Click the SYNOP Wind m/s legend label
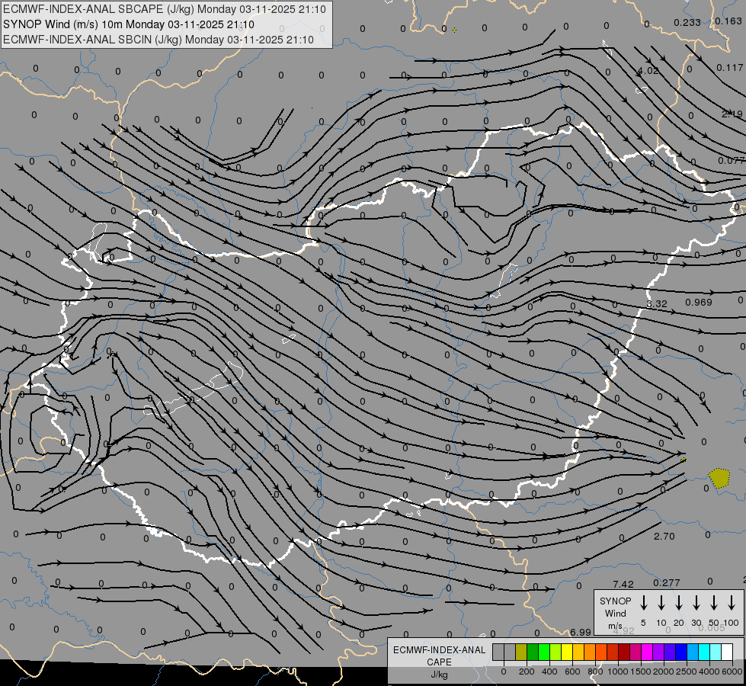This screenshot has height=686, width=746. point(615,613)
